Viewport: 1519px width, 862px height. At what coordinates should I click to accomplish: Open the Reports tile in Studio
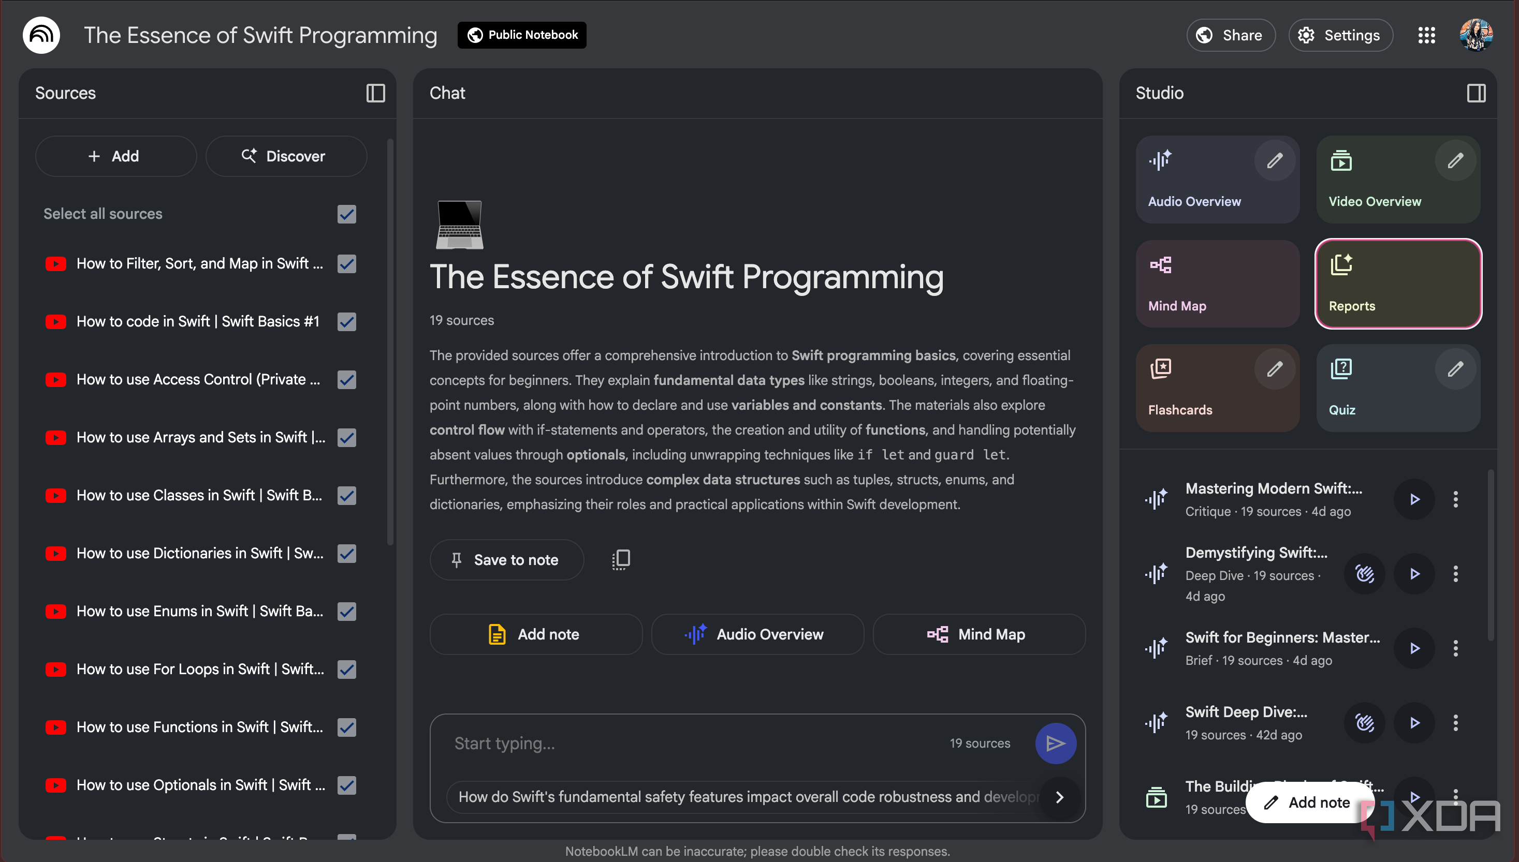coord(1398,284)
